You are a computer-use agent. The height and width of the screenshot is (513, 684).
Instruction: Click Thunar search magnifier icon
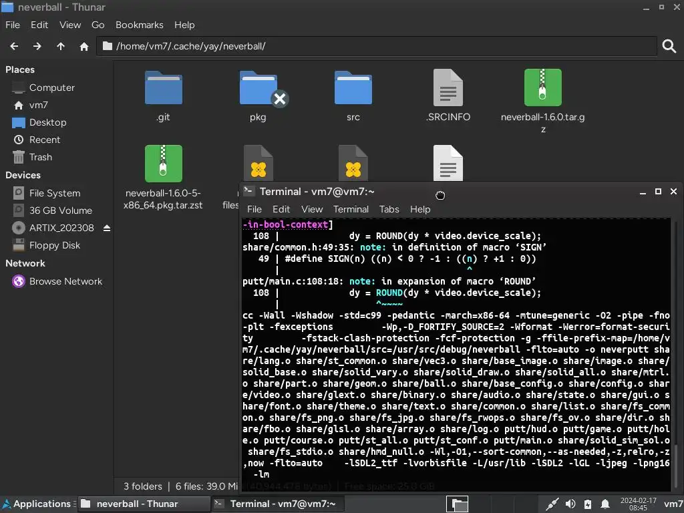669,46
